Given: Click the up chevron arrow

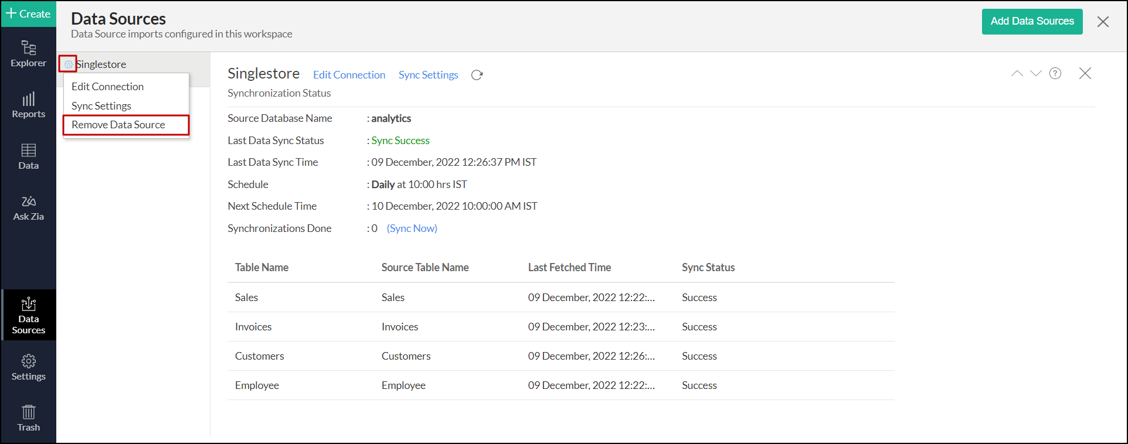Looking at the screenshot, I should pos(1017,73).
